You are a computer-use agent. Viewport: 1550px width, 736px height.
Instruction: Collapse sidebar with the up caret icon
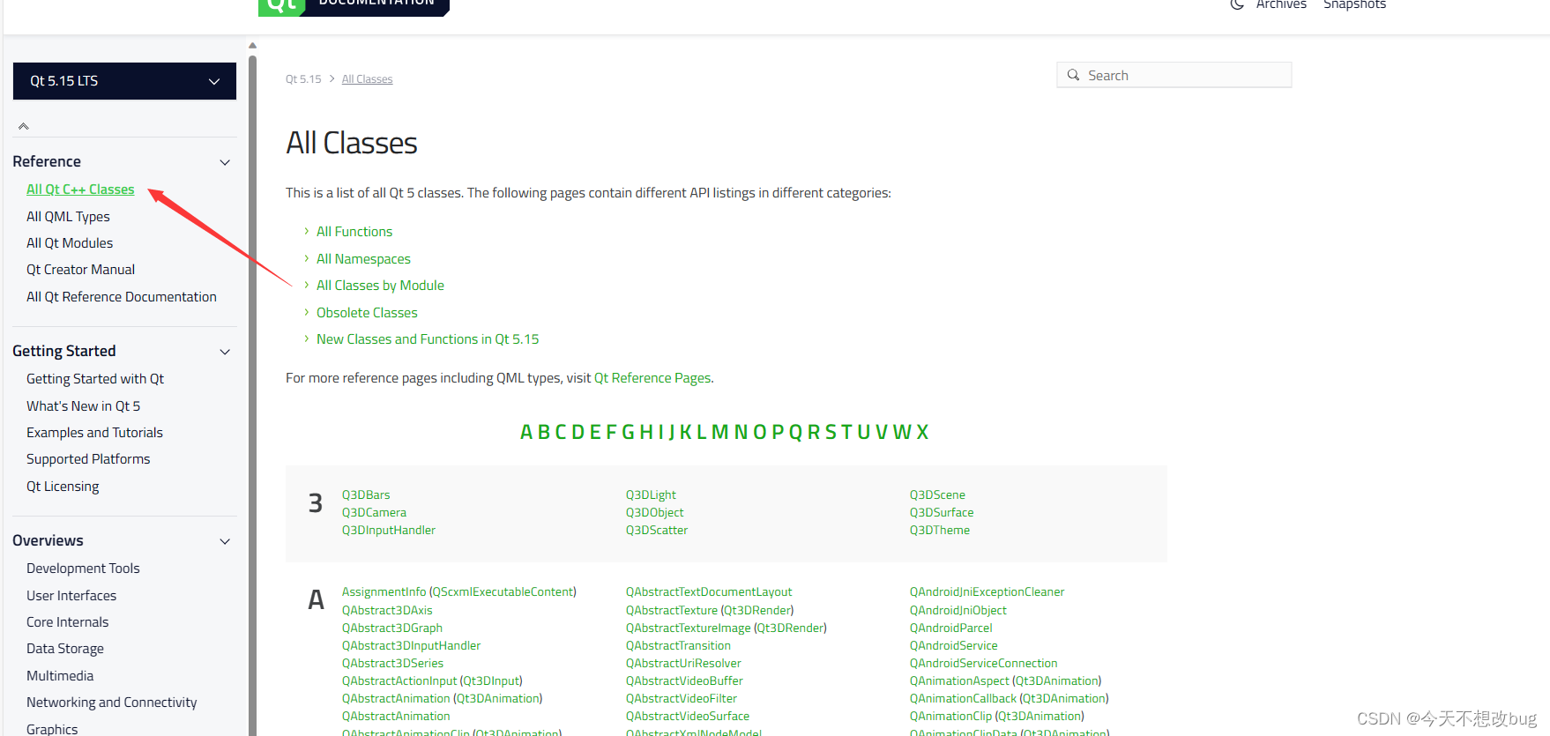pyautogui.click(x=24, y=126)
